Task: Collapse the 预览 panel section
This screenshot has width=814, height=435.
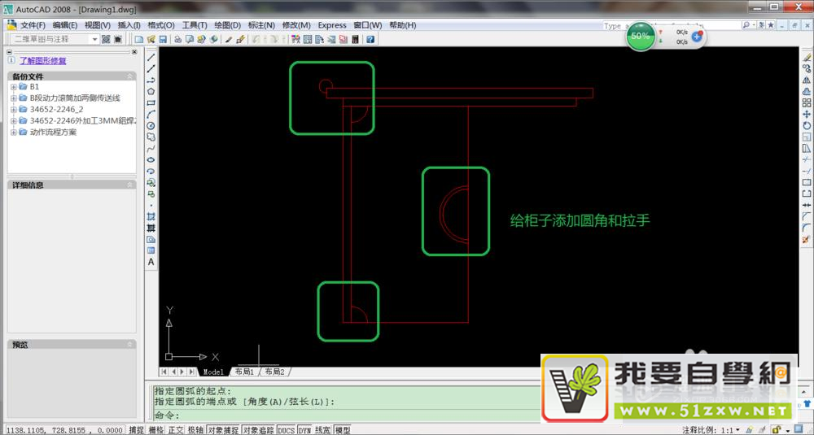Action: click(x=129, y=344)
